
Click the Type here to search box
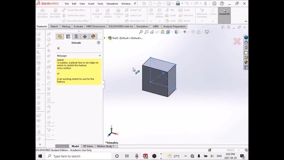[78, 156]
